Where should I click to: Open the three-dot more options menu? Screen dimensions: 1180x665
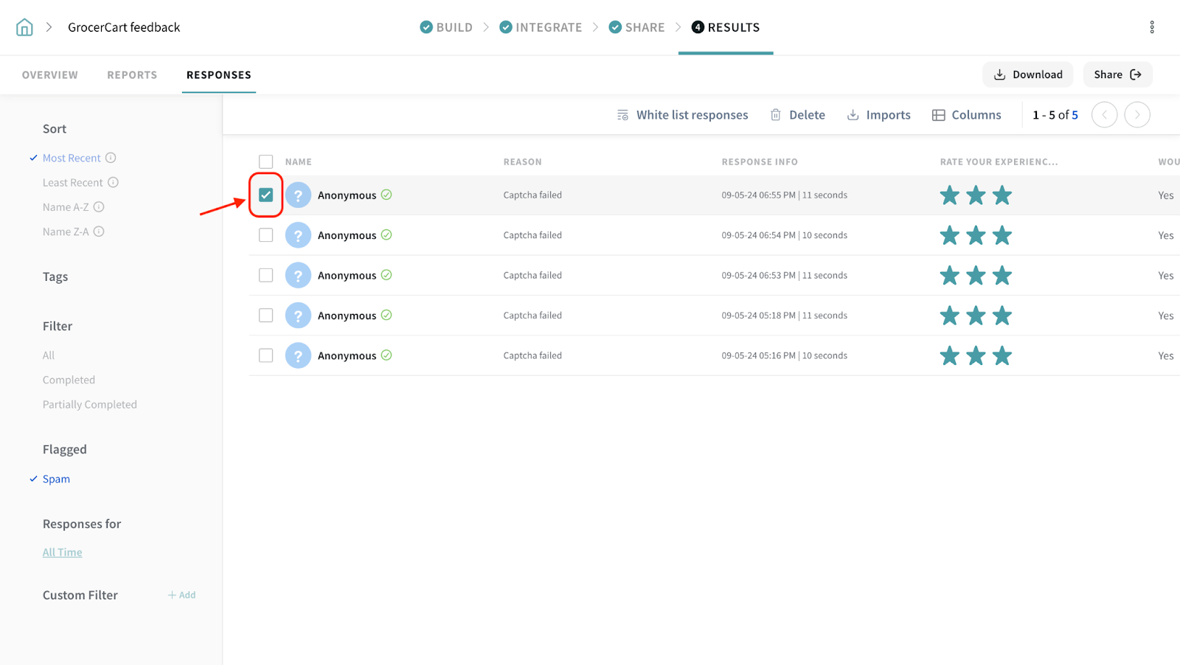1151,27
